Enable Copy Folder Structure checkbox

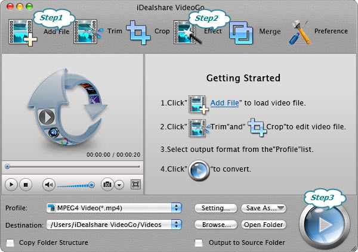click(x=10, y=242)
